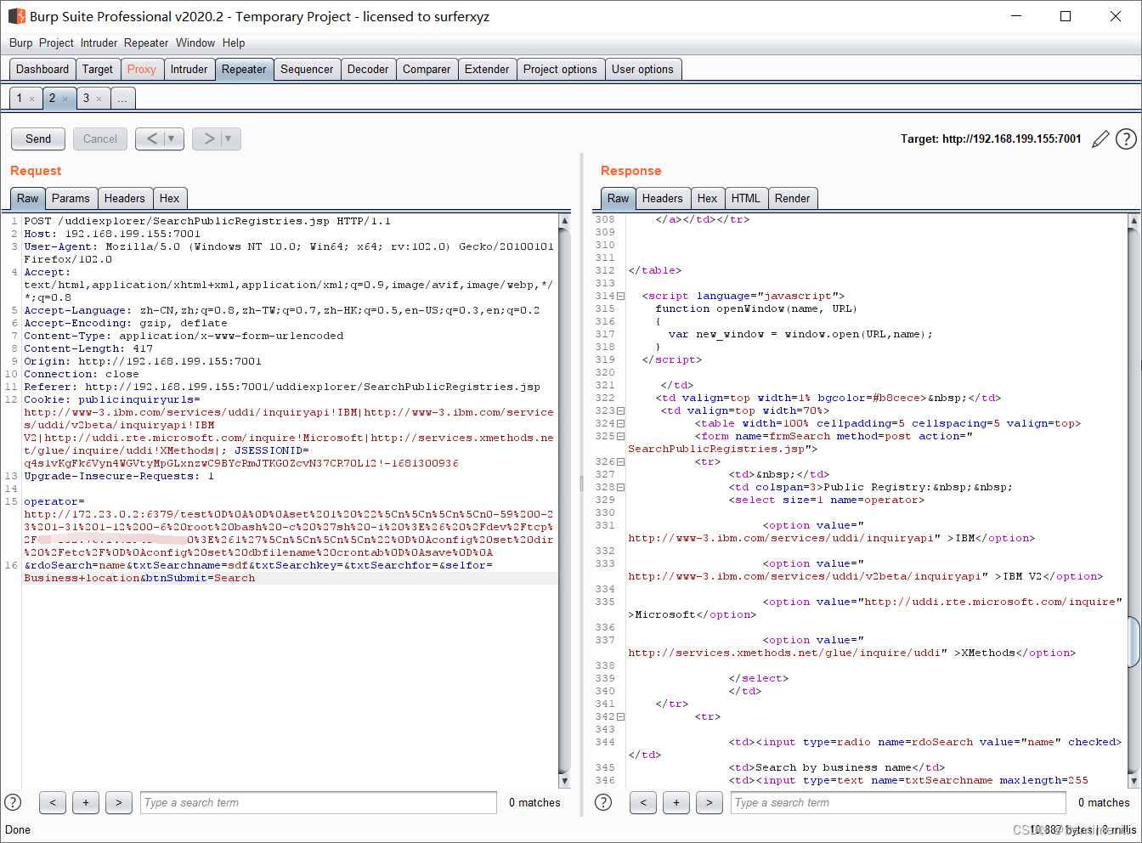Collapse code fold at line 342
The image size is (1142, 843).
(620, 716)
